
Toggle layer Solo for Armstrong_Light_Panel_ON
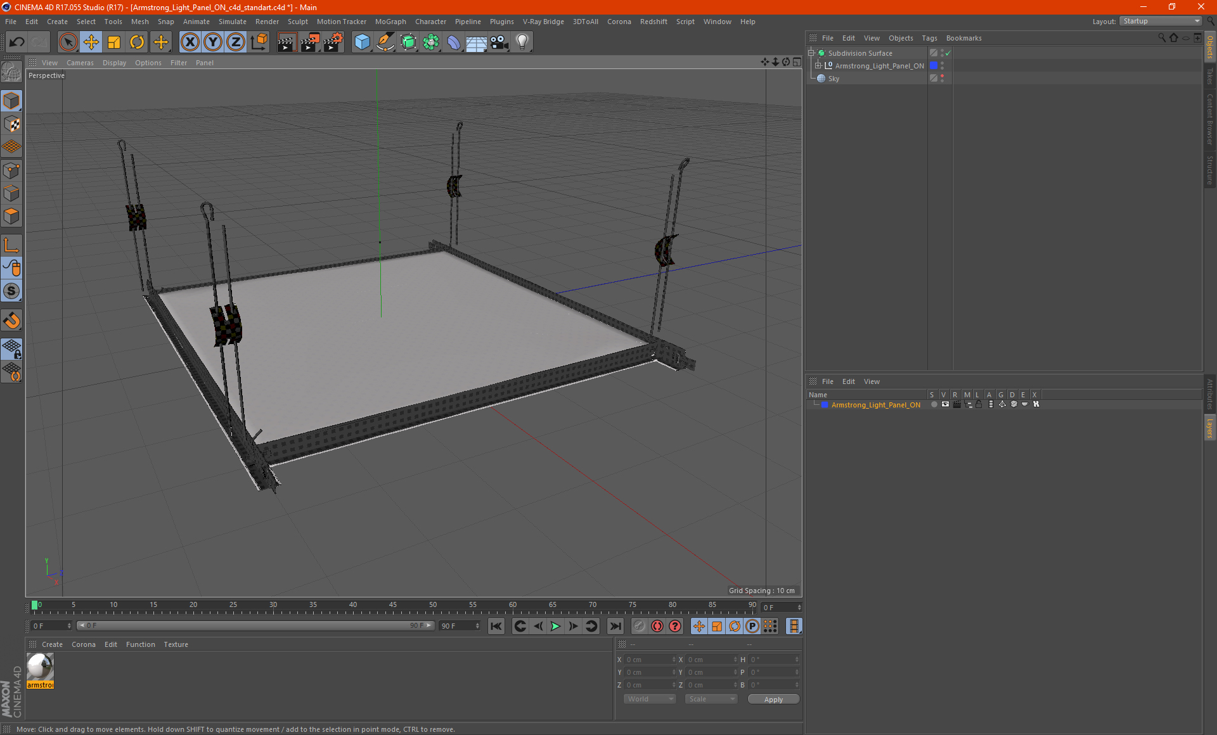(x=934, y=404)
